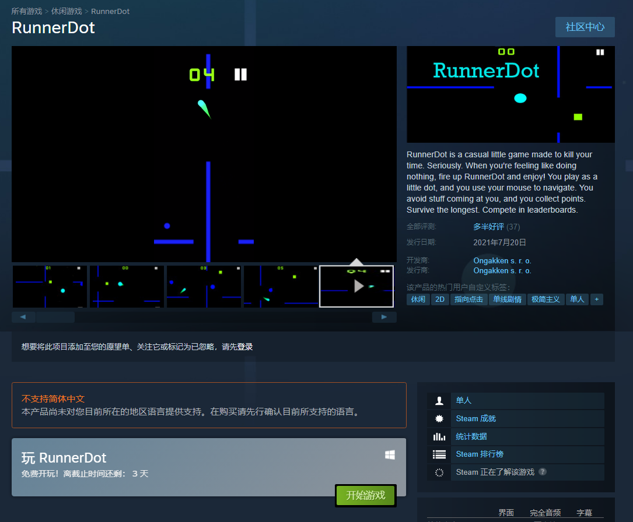The image size is (633, 522).
Task: Click the Steam 排行榜 leaderboard icon
Action: click(x=439, y=454)
